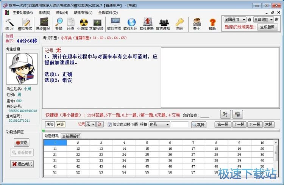Go to 第一题 first question

click(223, 124)
